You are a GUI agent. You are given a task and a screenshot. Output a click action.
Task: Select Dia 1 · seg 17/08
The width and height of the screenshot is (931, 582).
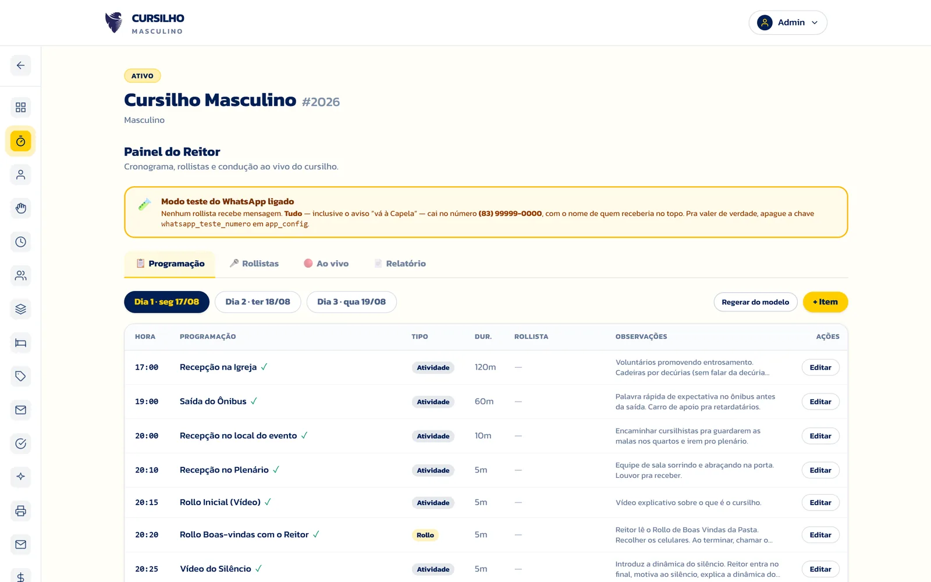point(166,301)
